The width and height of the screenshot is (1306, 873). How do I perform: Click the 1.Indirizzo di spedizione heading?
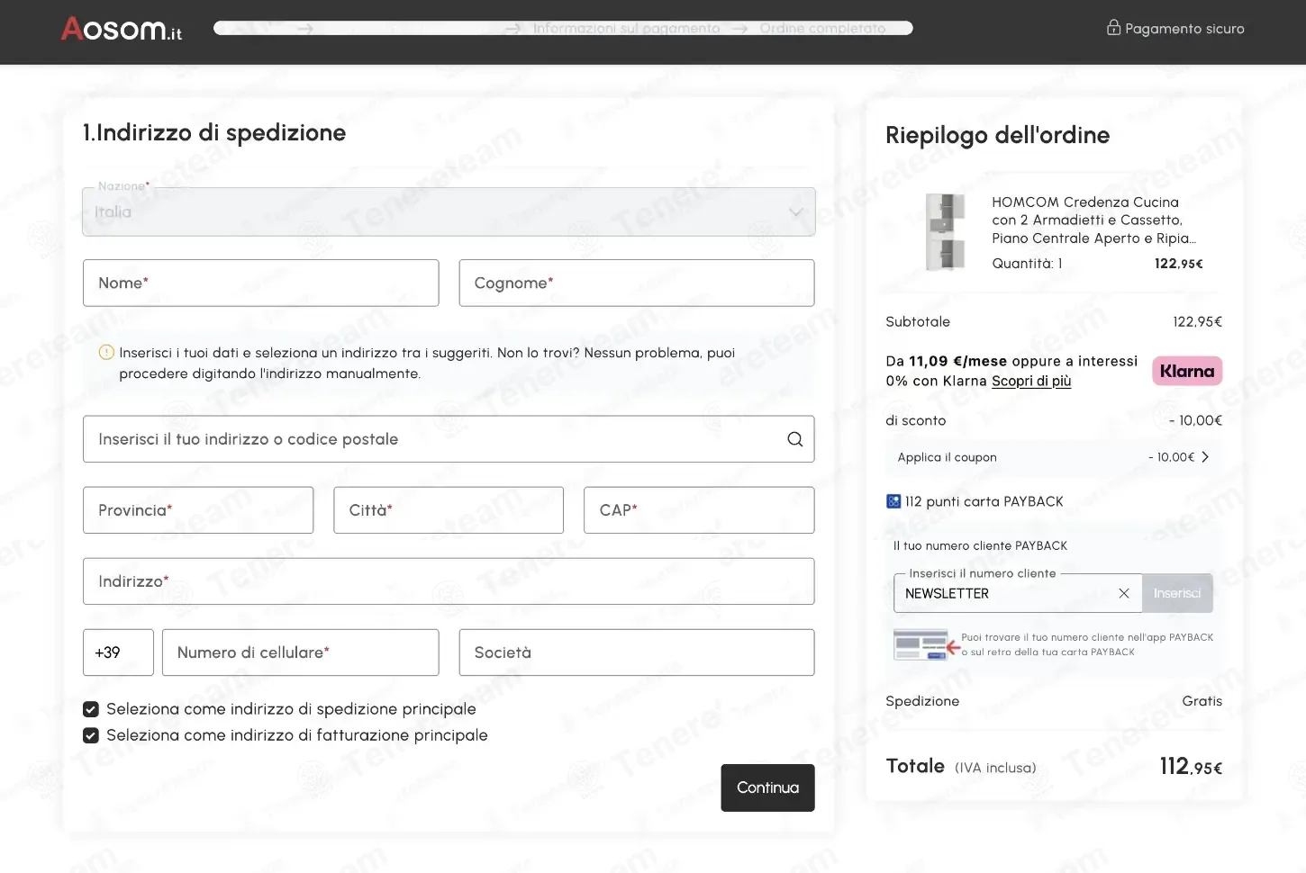click(214, 132)
